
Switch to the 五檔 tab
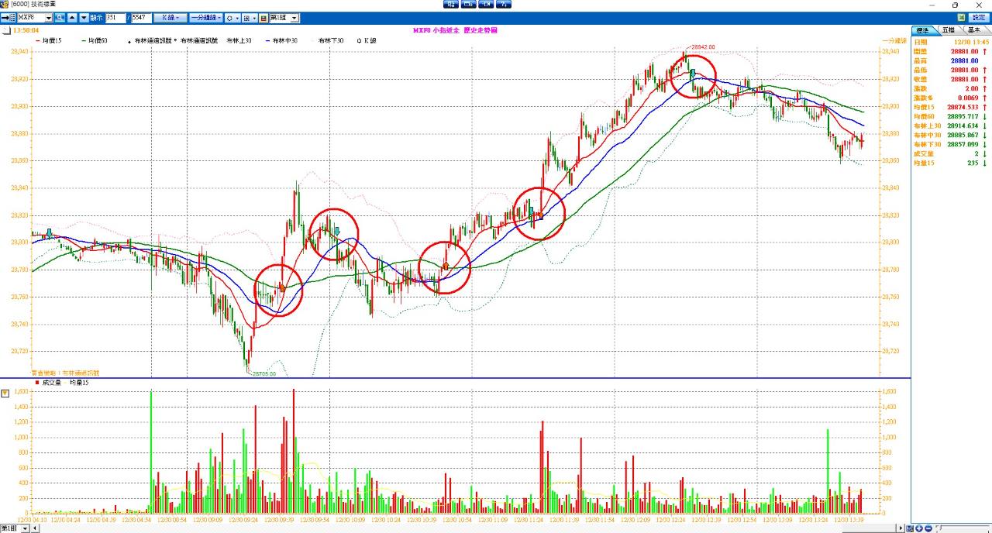[949, 29]
